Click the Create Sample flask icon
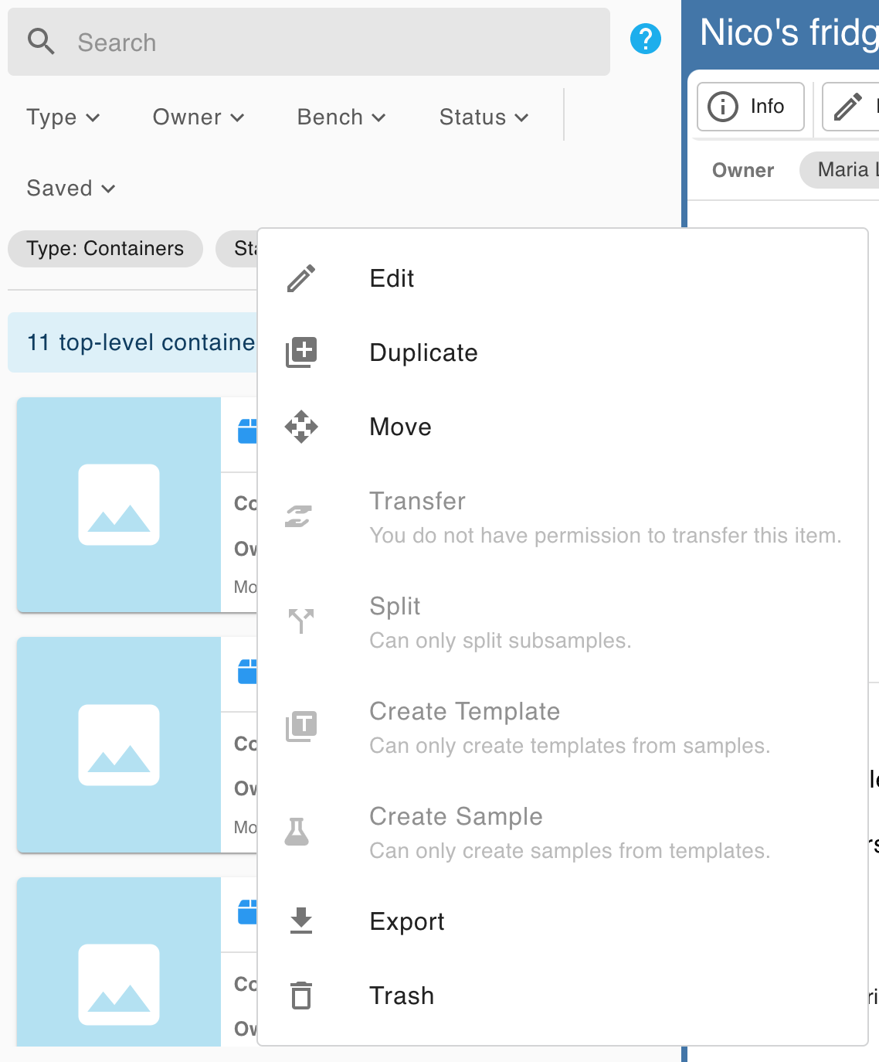The image size is (879, 1062). (x=297, y=831)
